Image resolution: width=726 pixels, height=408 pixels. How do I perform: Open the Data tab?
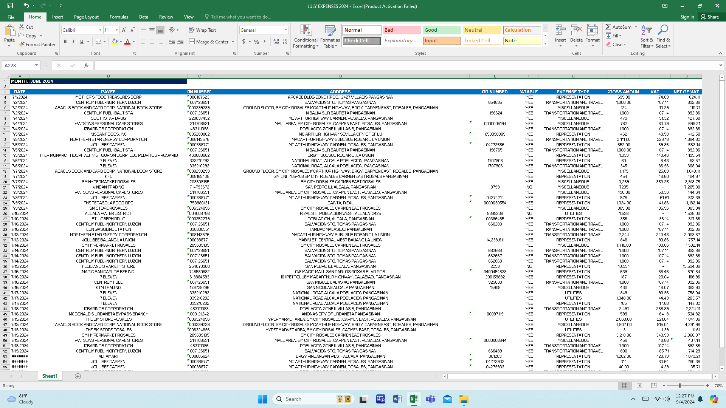click(143, 17)
